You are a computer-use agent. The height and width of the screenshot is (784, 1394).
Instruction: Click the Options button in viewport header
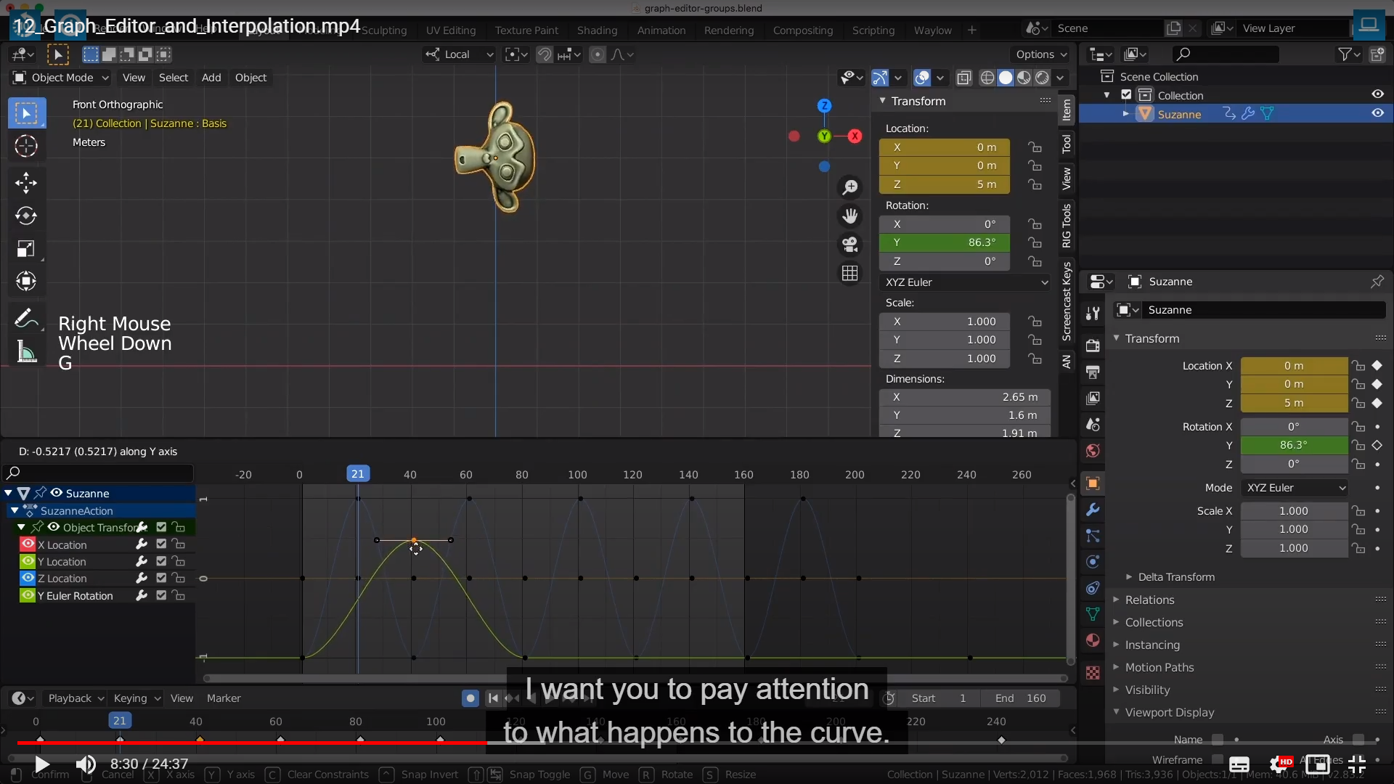click(x=1041, y=54)
